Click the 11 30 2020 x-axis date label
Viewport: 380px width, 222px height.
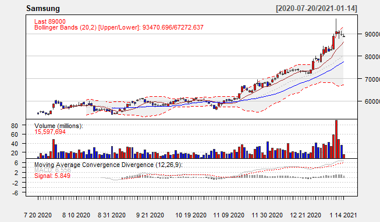(267, 215)
